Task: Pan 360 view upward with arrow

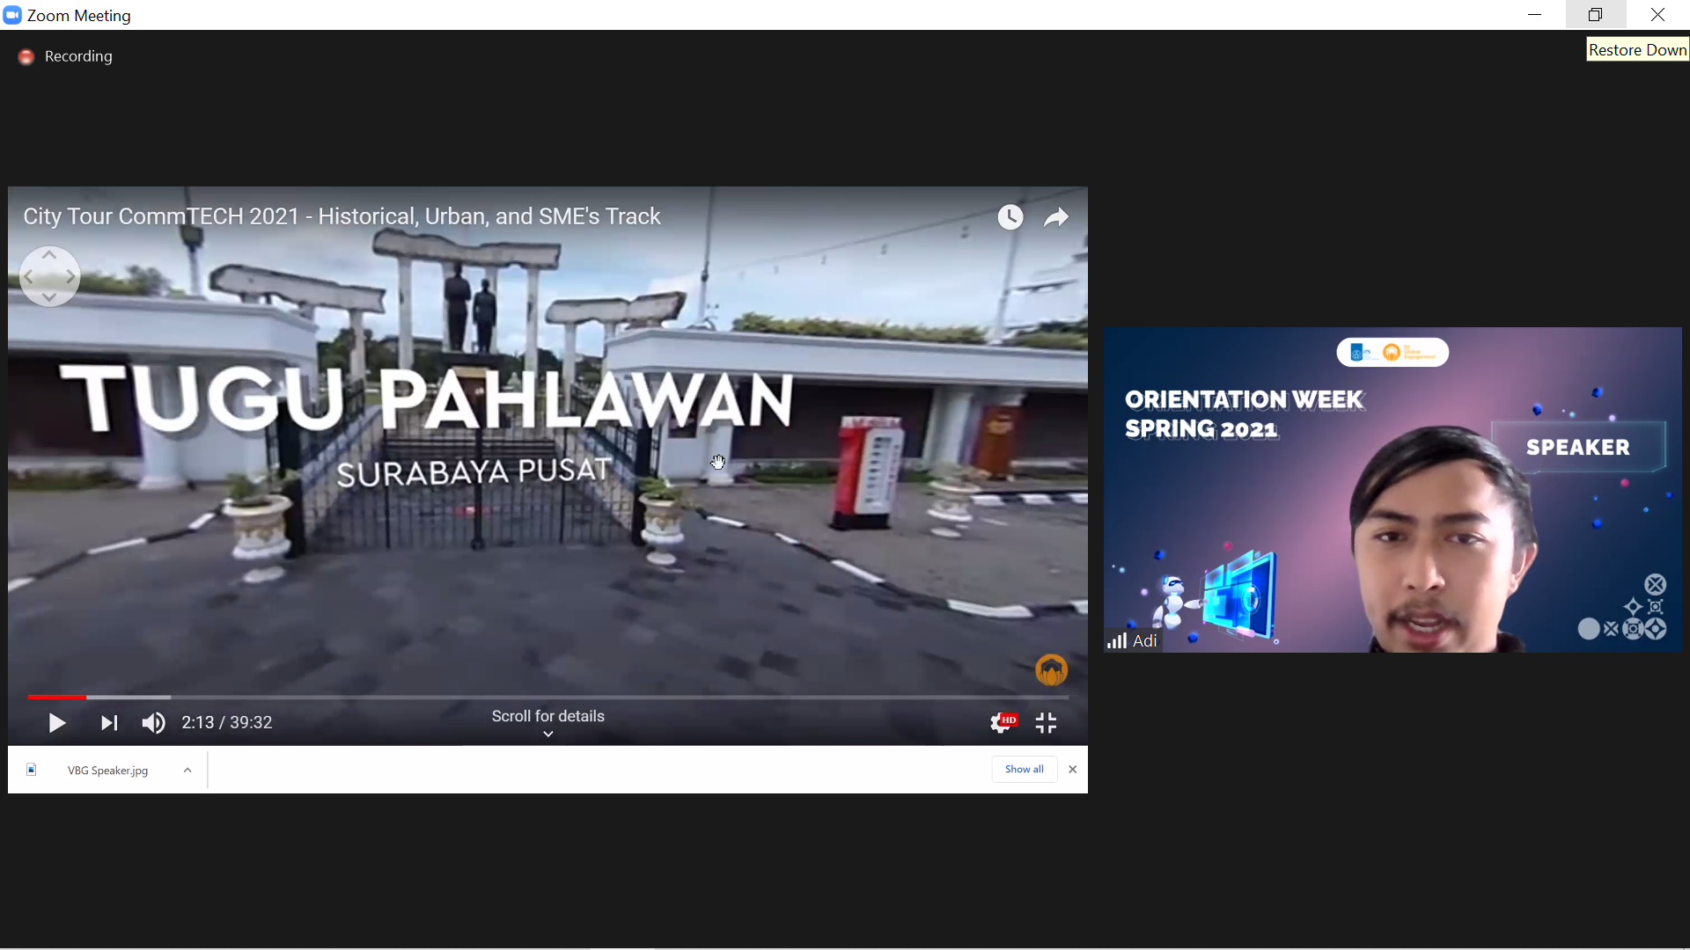Action: [49, 255]
